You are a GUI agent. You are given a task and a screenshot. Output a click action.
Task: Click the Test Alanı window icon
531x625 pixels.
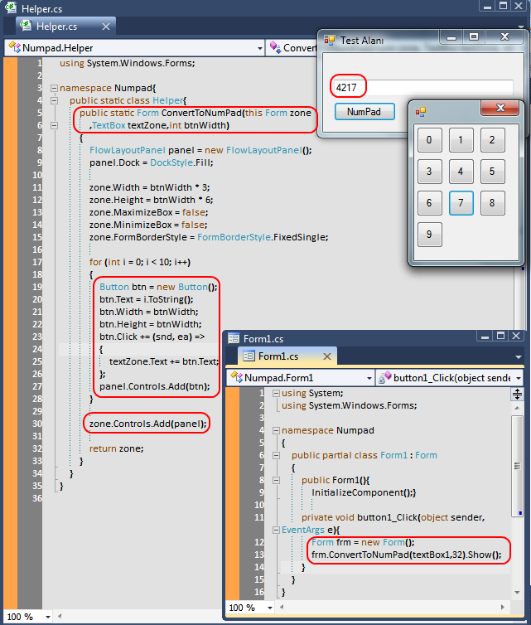point(329,40)
